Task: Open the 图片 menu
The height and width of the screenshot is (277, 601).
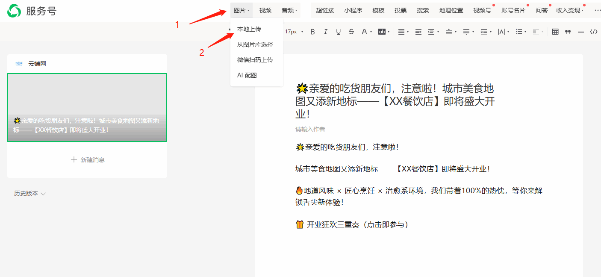Action: [x=242, y=10]
